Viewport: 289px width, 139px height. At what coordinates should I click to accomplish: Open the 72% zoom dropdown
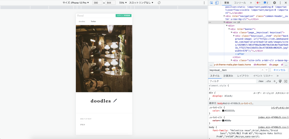coord(123,3)
